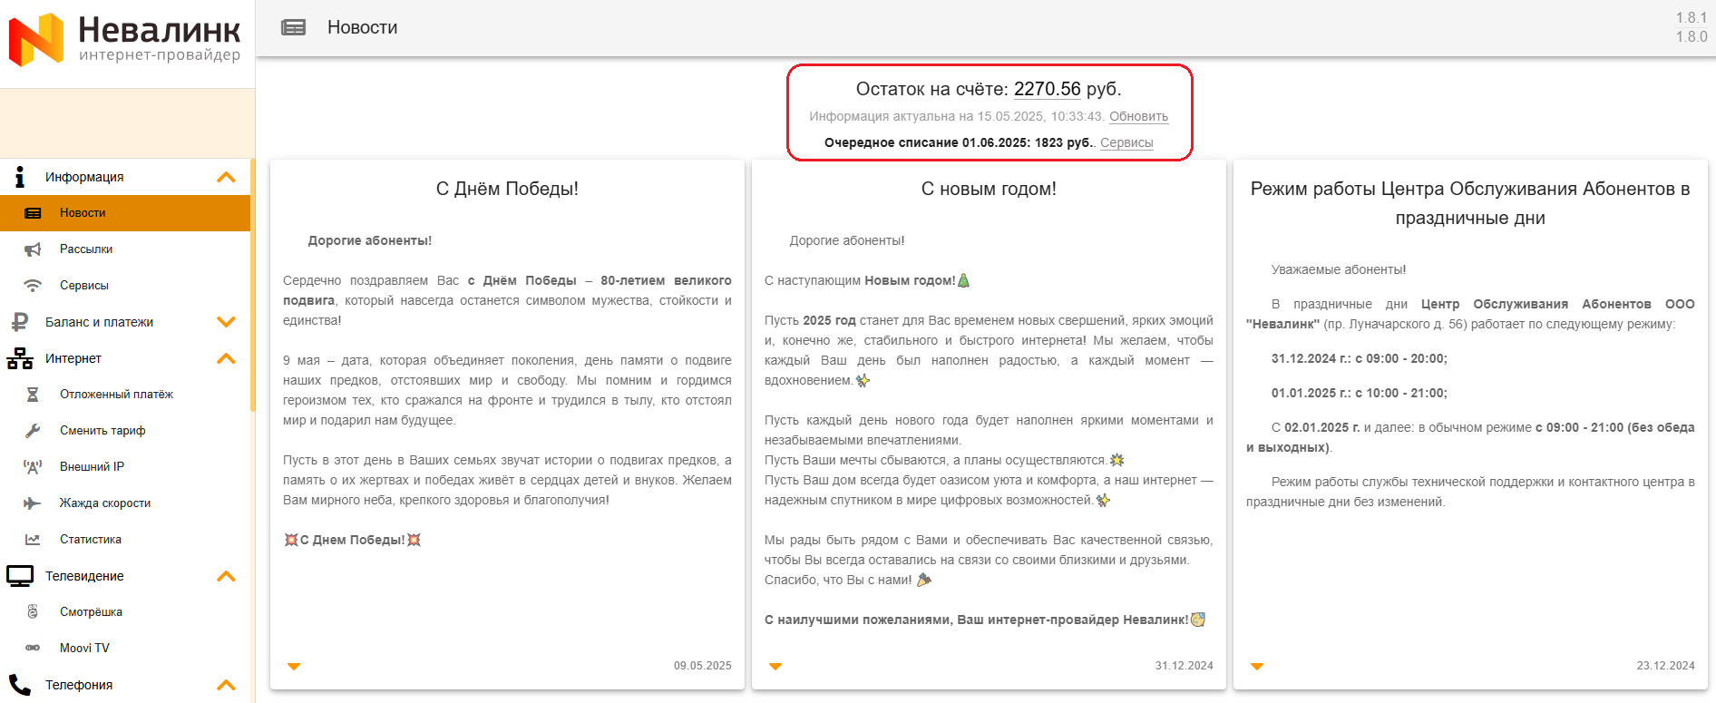Open the Новости menu item
The height and width of the screenshot is (703, 1716).
[83, 213]
